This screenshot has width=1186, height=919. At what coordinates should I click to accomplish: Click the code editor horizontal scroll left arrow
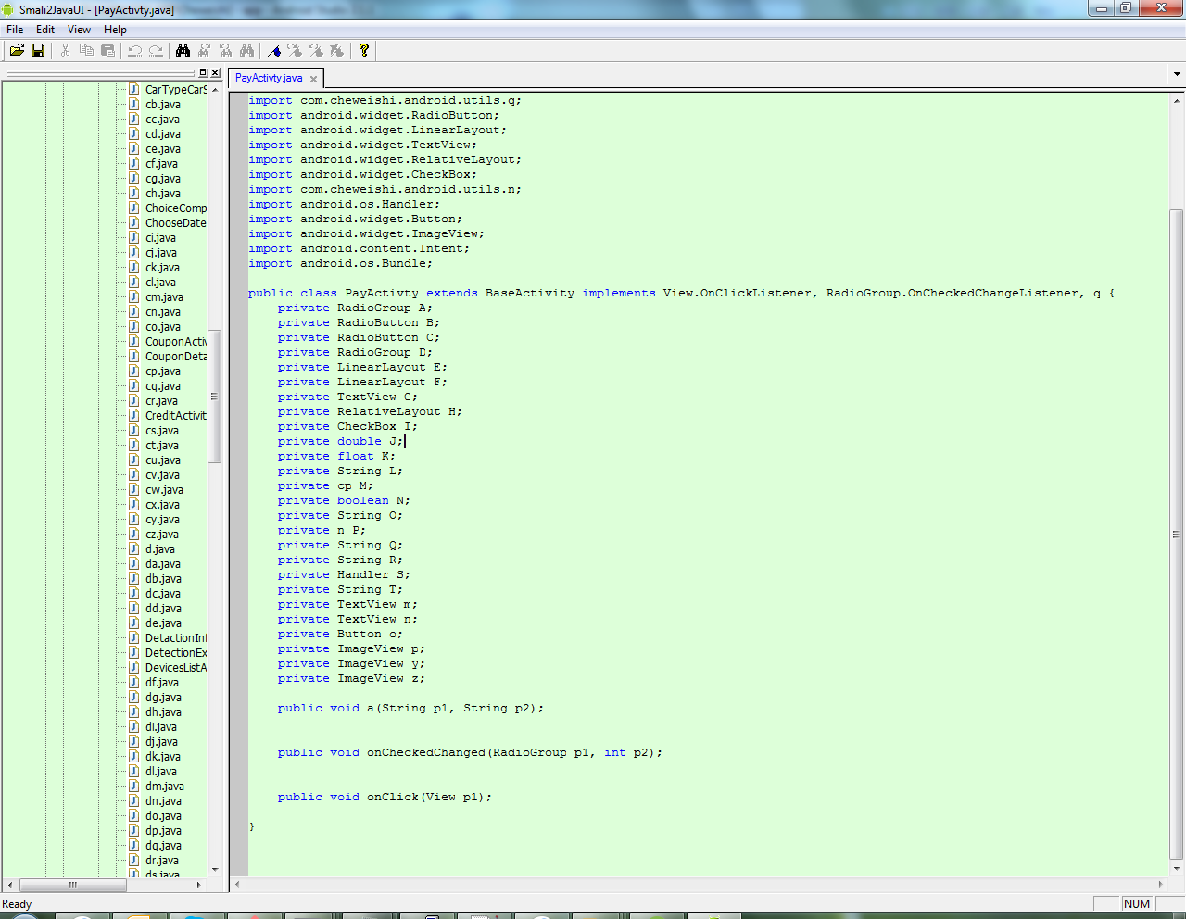[238, 884]
